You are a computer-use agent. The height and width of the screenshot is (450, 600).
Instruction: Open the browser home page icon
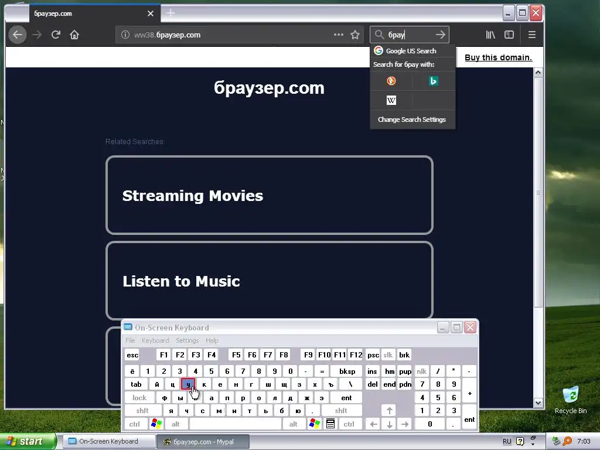[x=74, y=35]
